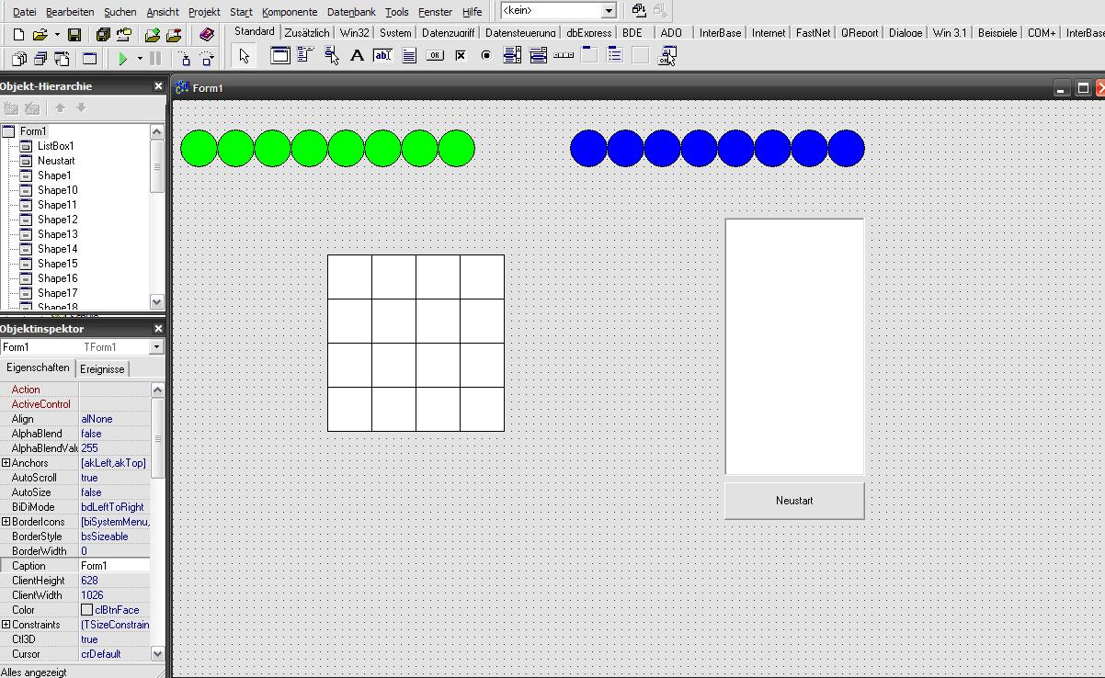
Task: Open the <kein> desktop layout dropdown
Action: click(608, 11)
